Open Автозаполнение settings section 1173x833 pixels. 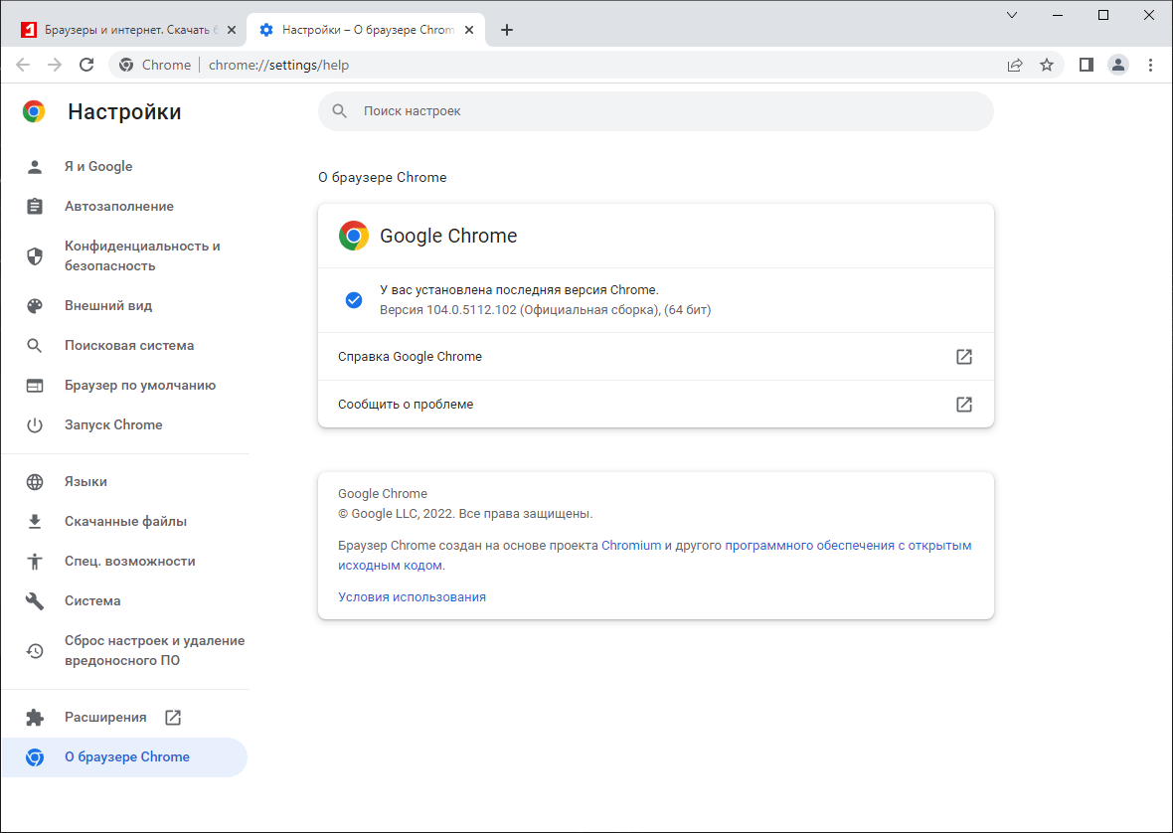click(x=119, y=207)
